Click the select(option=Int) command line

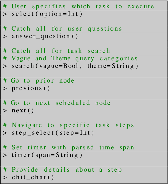click(x=47, y=14)
